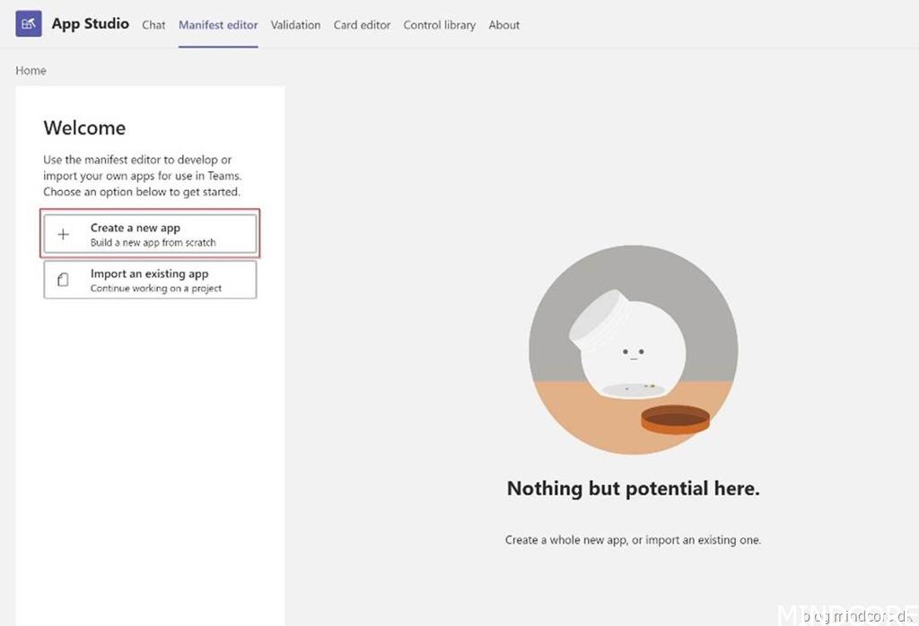The image size is (919, 626).
Task: Click the plus icon for new app
Action: 63,235
